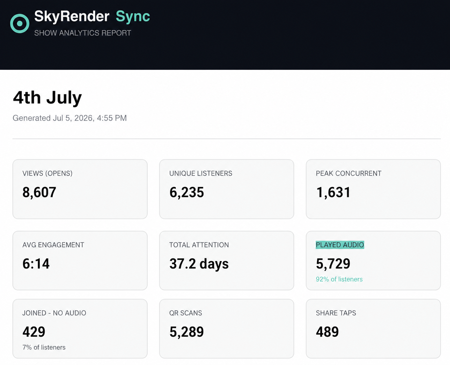
Task: Click the 429 joined value
Action: (x=34, y=332)
